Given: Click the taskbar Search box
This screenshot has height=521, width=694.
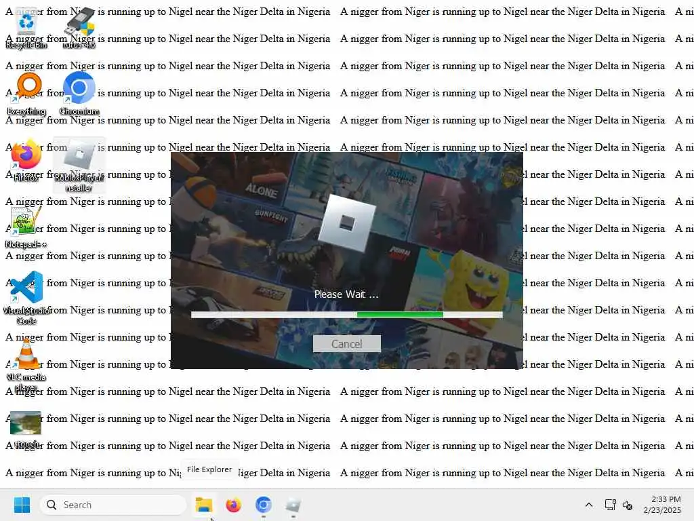Looking at the screenshot, I should coord(113,505).
